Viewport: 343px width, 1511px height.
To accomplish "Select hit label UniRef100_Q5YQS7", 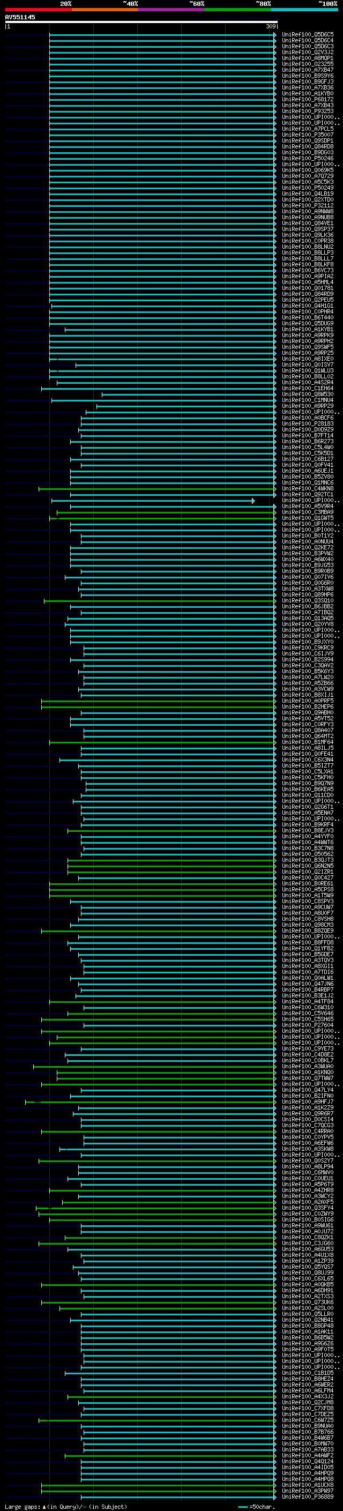I will pos(308,1267).
